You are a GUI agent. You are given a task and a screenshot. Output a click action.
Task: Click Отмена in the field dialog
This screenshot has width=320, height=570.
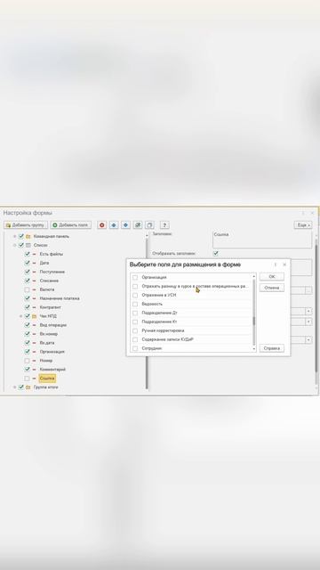tap(272, 288)
